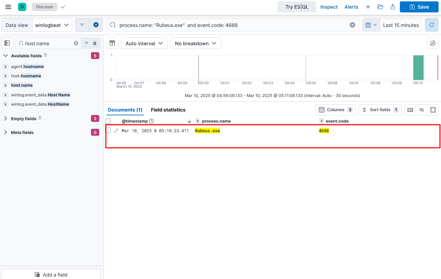Expand the Rubeus.exe document row details

[116, 131]
